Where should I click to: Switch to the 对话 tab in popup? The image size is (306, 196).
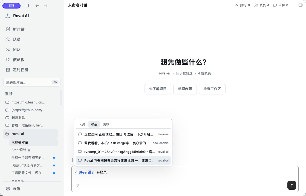click(x=94, y=124)
